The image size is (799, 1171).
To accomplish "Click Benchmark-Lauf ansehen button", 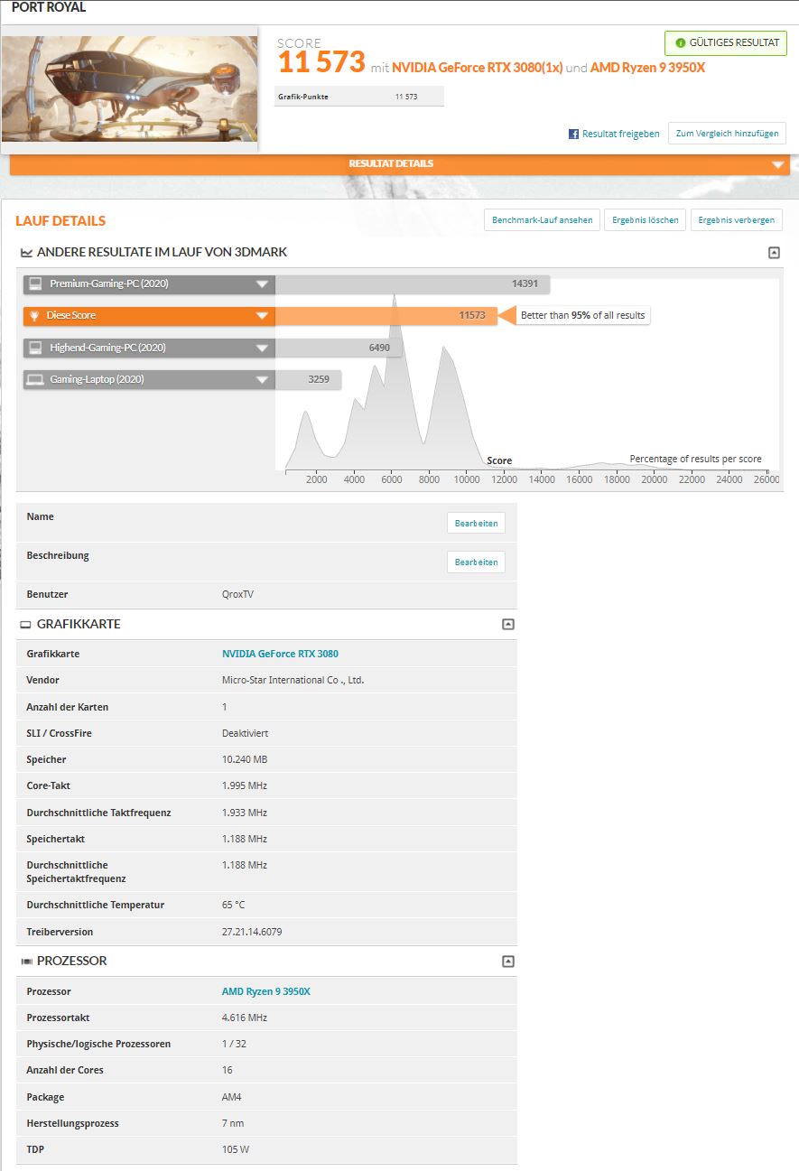I will pos(543,219).
